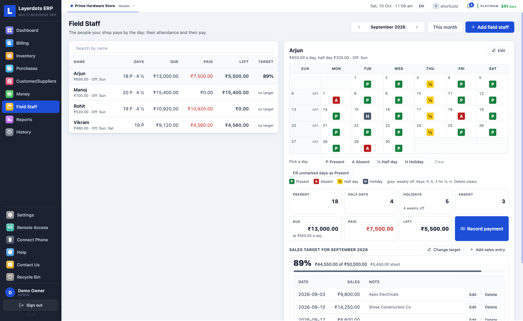Choose ½ Half day marking option
Image resolution: width=523 pixels, height=321 pixels.
(387, 162)
